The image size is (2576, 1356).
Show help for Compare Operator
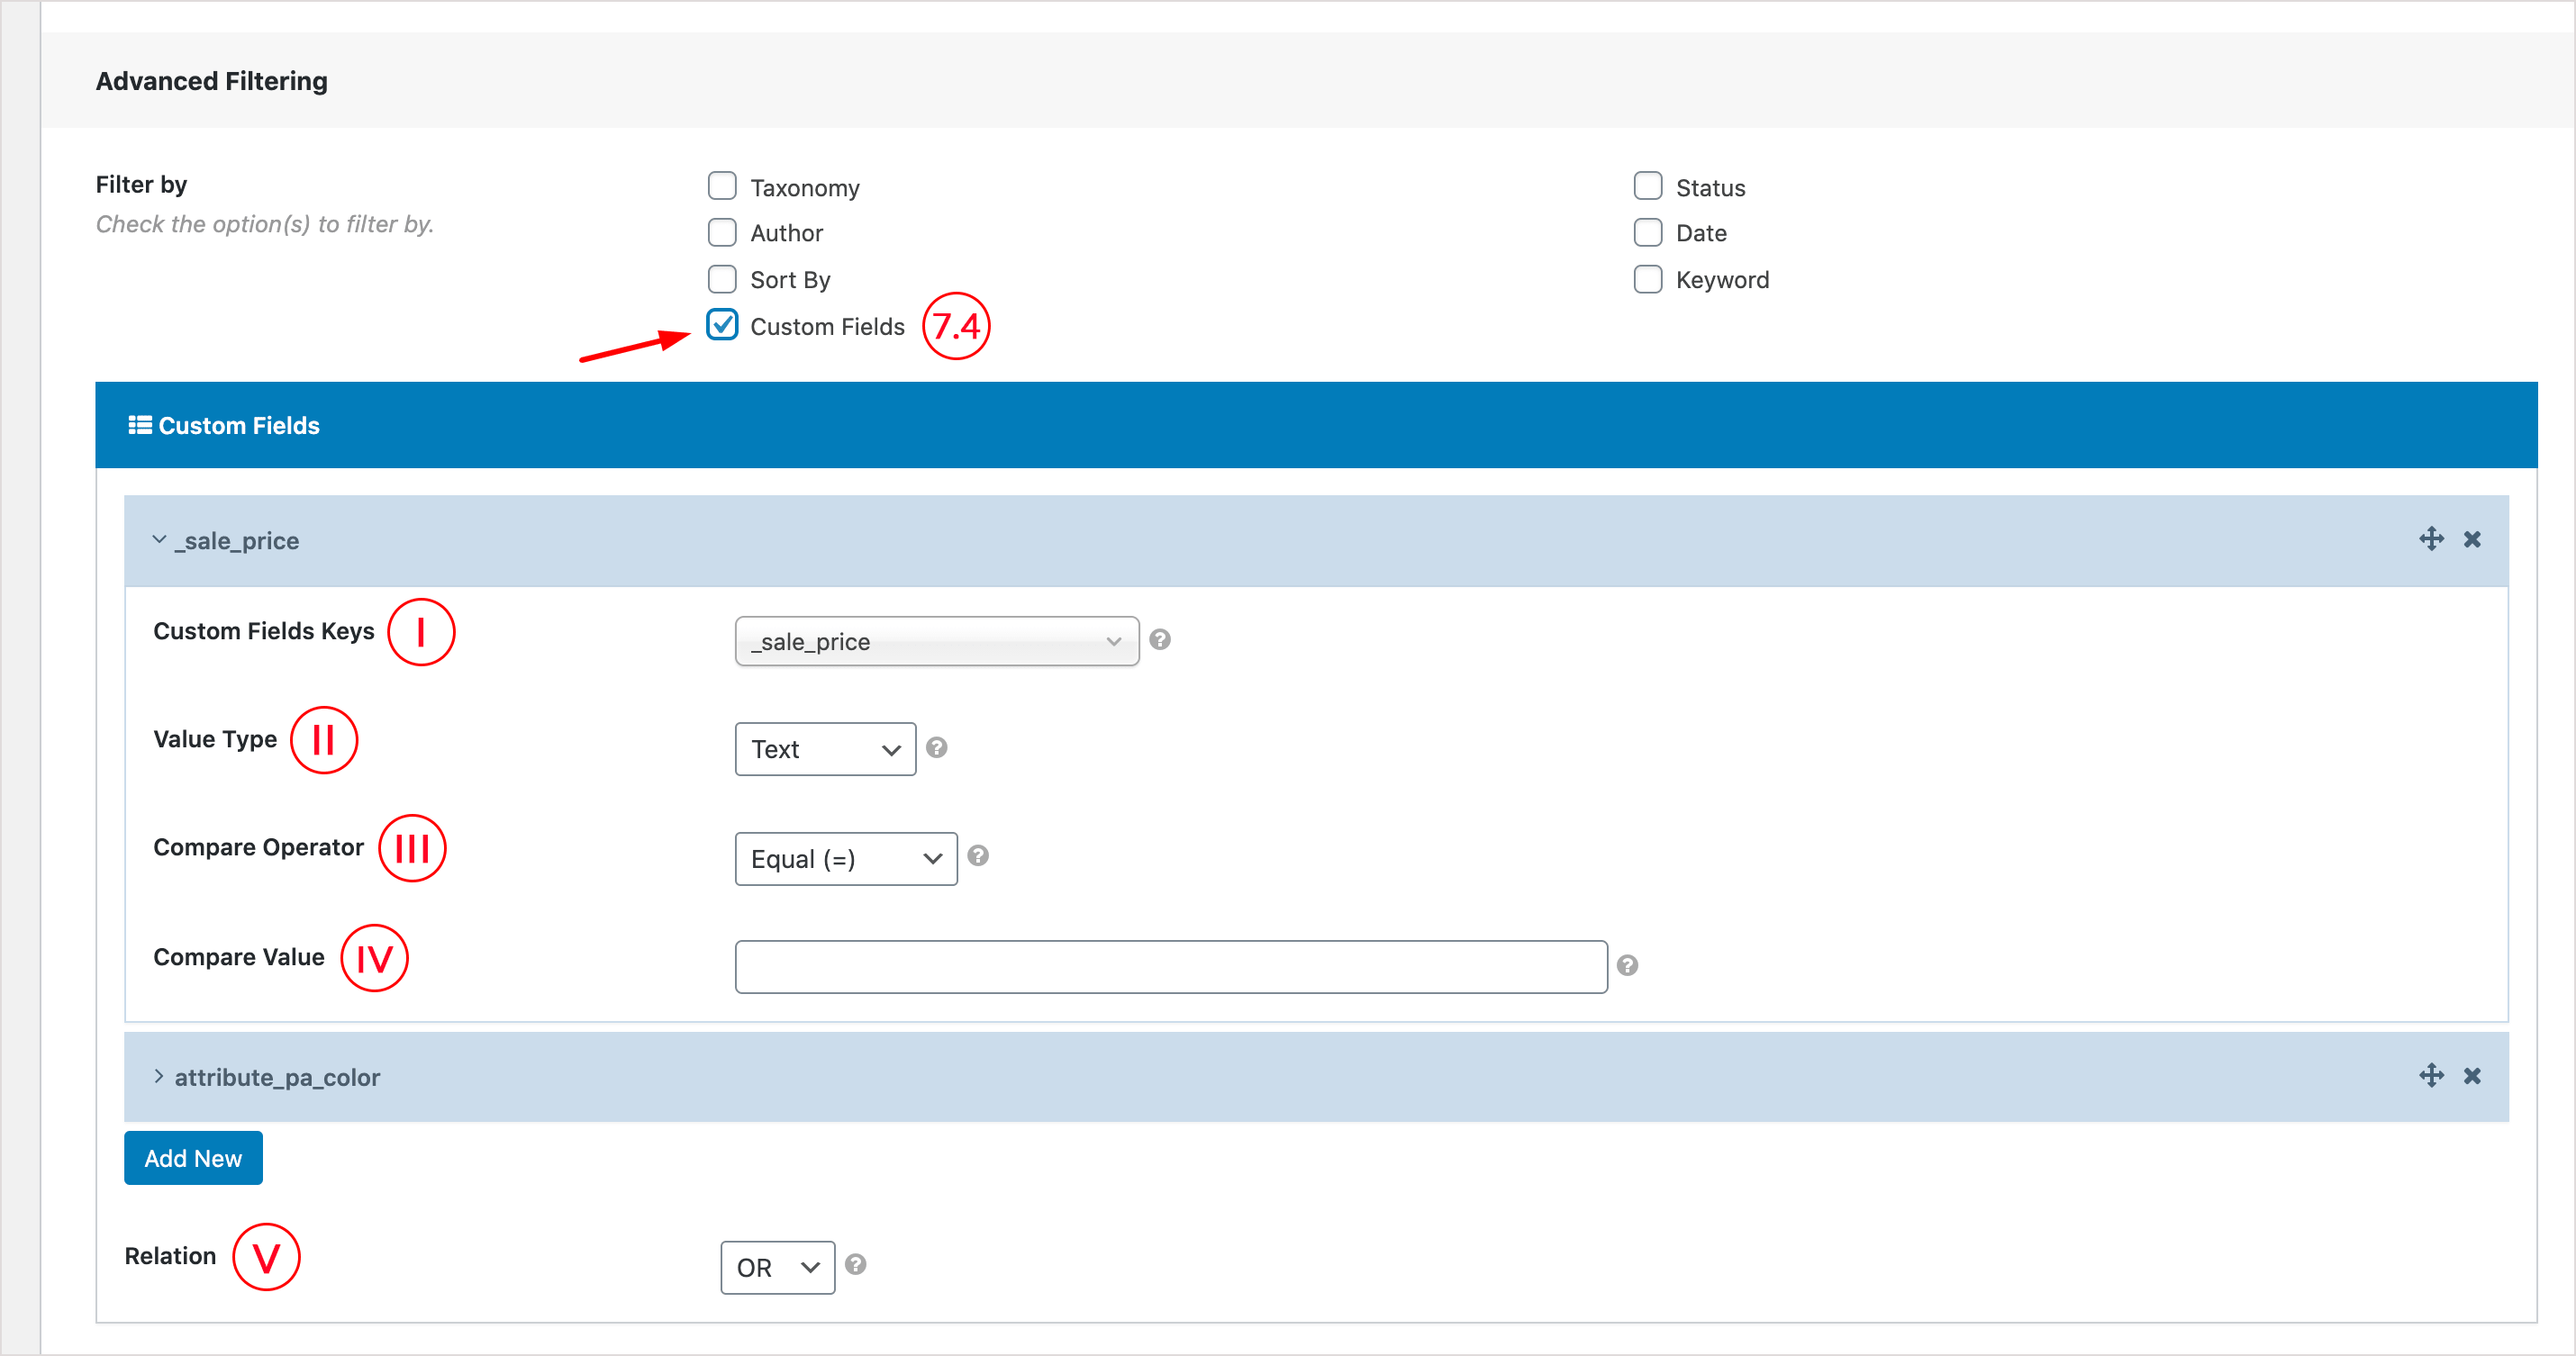[x=978, y=856]
